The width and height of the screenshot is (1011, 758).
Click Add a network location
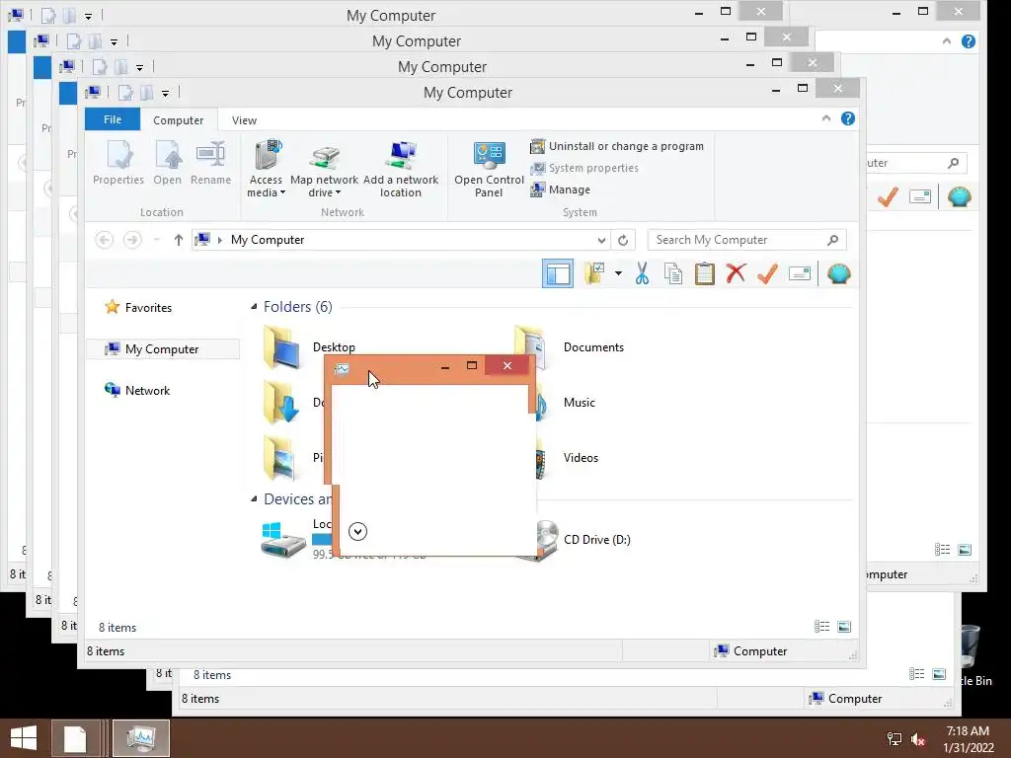(x=401, y=169)
